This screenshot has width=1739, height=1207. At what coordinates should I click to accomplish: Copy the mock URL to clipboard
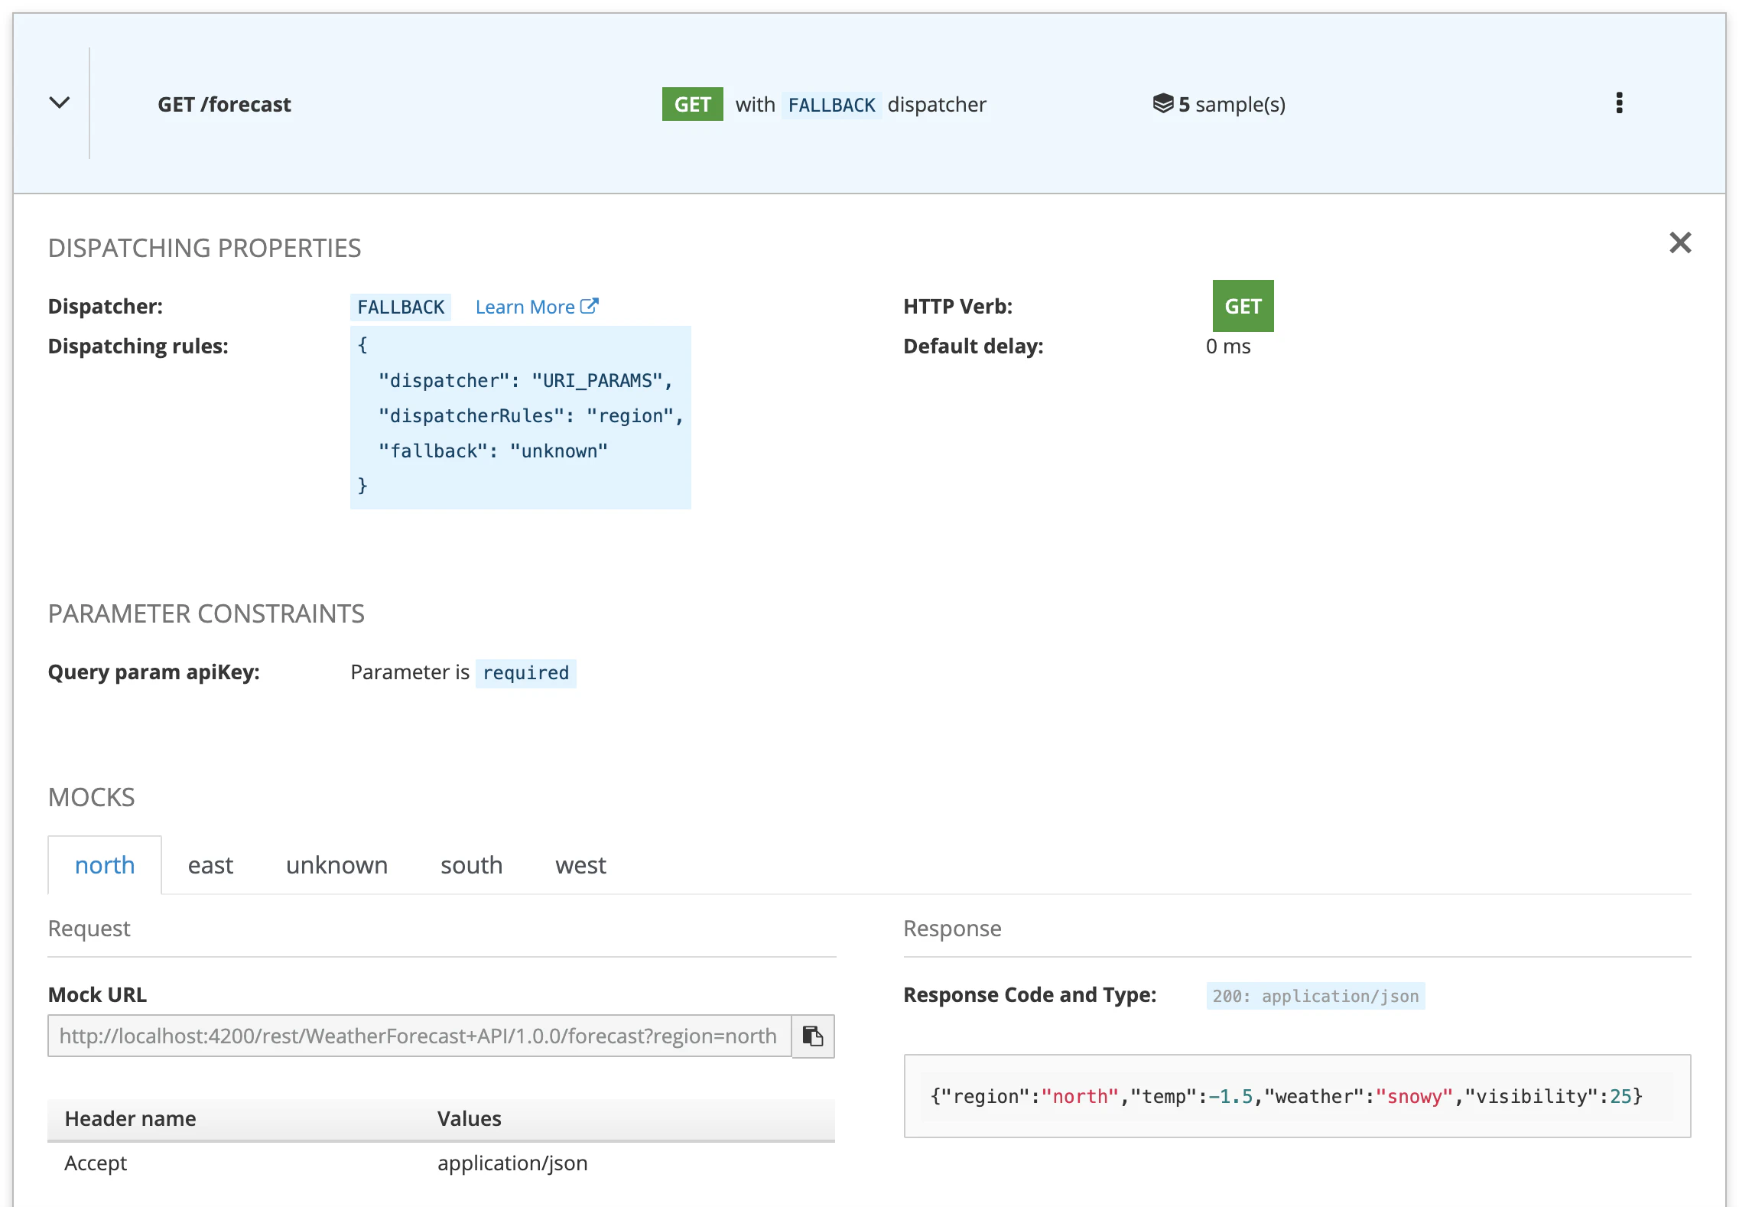pos(812,1036)
